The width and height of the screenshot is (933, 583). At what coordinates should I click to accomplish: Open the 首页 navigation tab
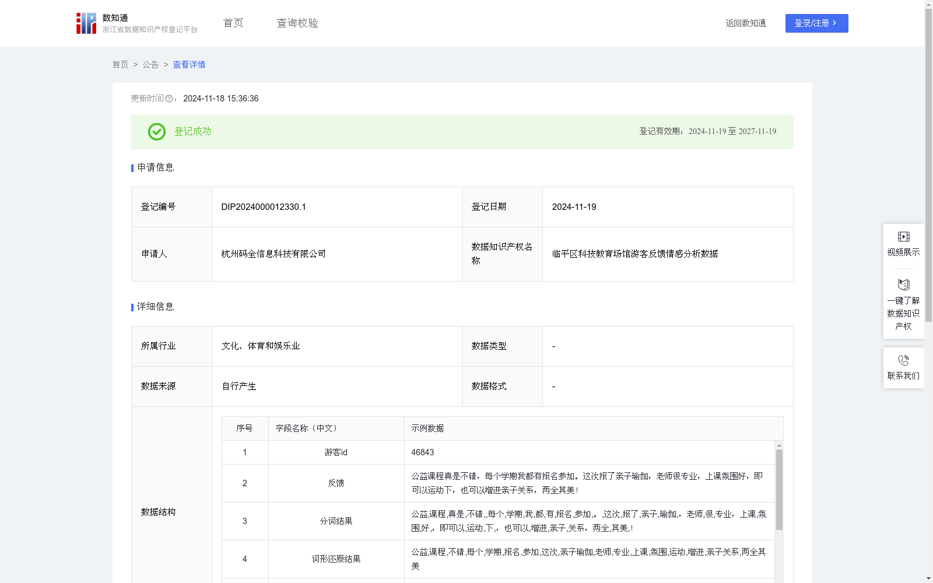(x=233, y=23)
